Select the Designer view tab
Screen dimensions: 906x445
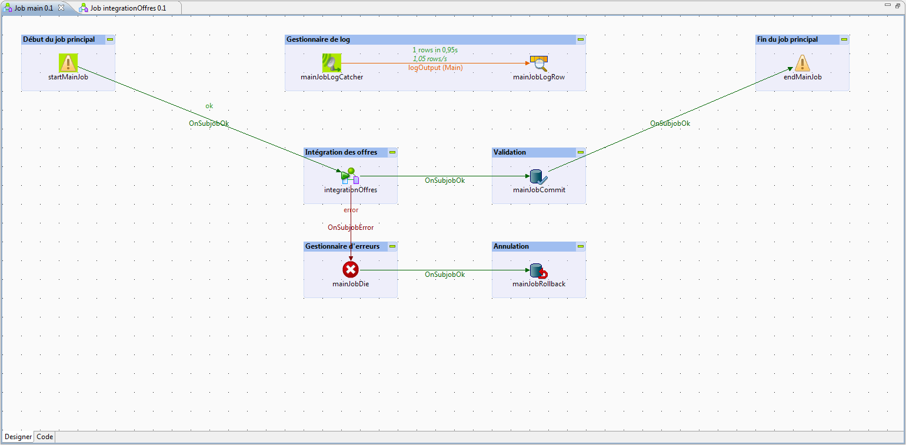coord(18,437)
